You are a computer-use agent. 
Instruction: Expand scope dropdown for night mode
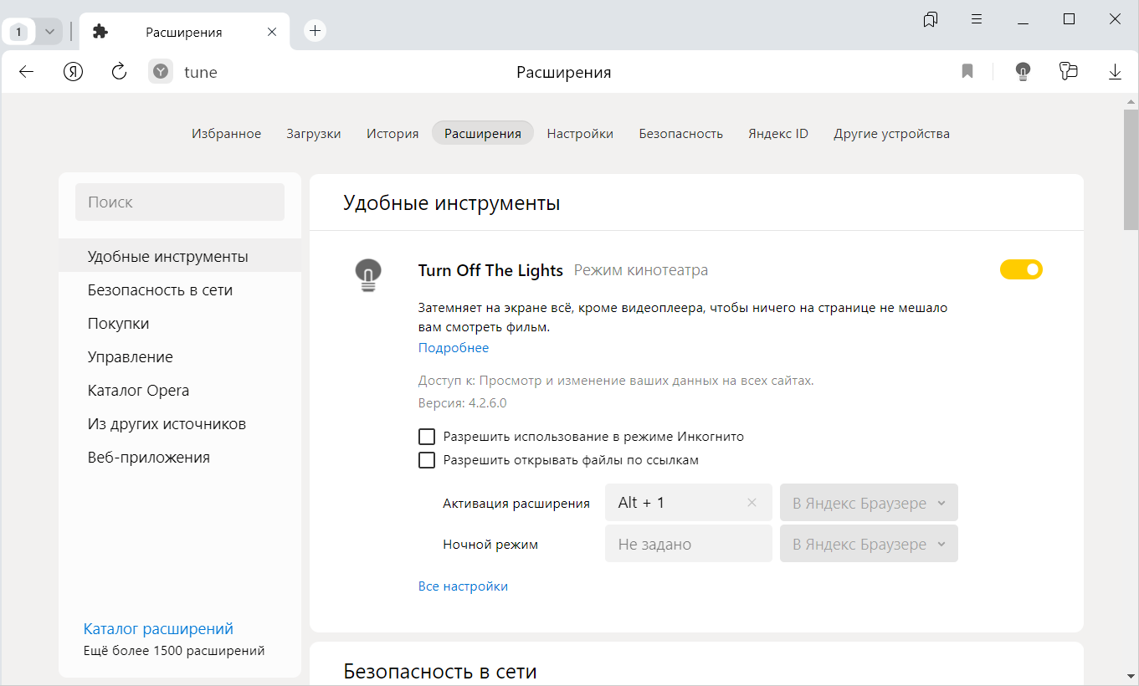coord(869,545)
